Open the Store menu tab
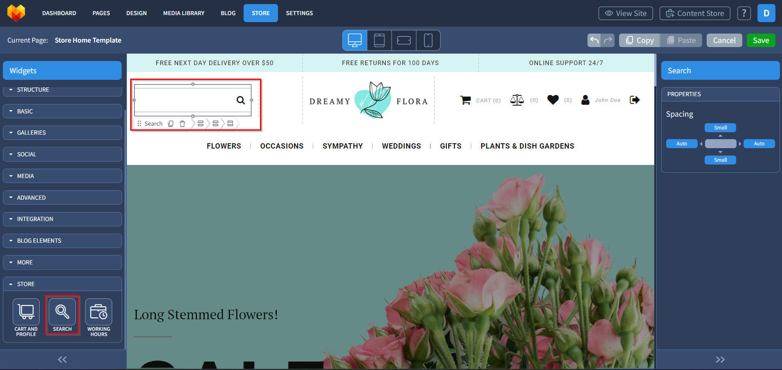This screenshot has width=782, height=370. coord(261,13)
